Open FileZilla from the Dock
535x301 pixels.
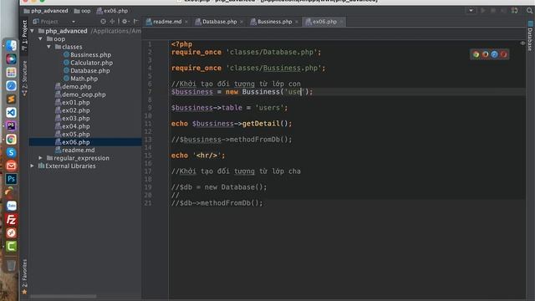coord(11,219)
